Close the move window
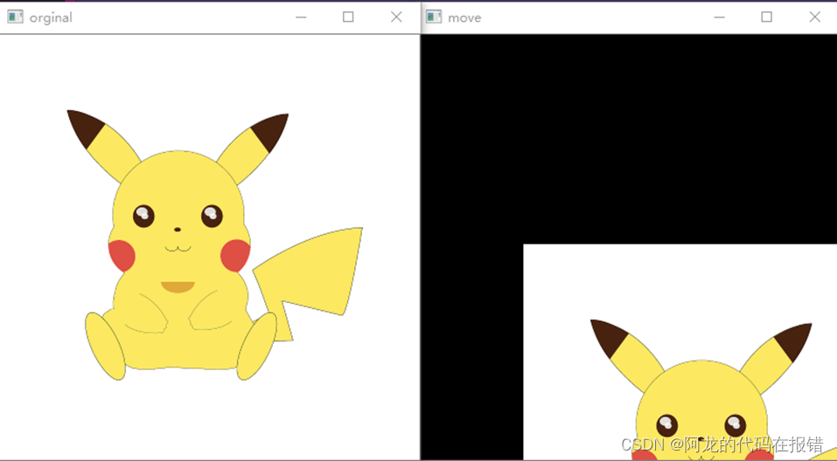This screenshot has height=461, width=837. click(x=814, y=17)
